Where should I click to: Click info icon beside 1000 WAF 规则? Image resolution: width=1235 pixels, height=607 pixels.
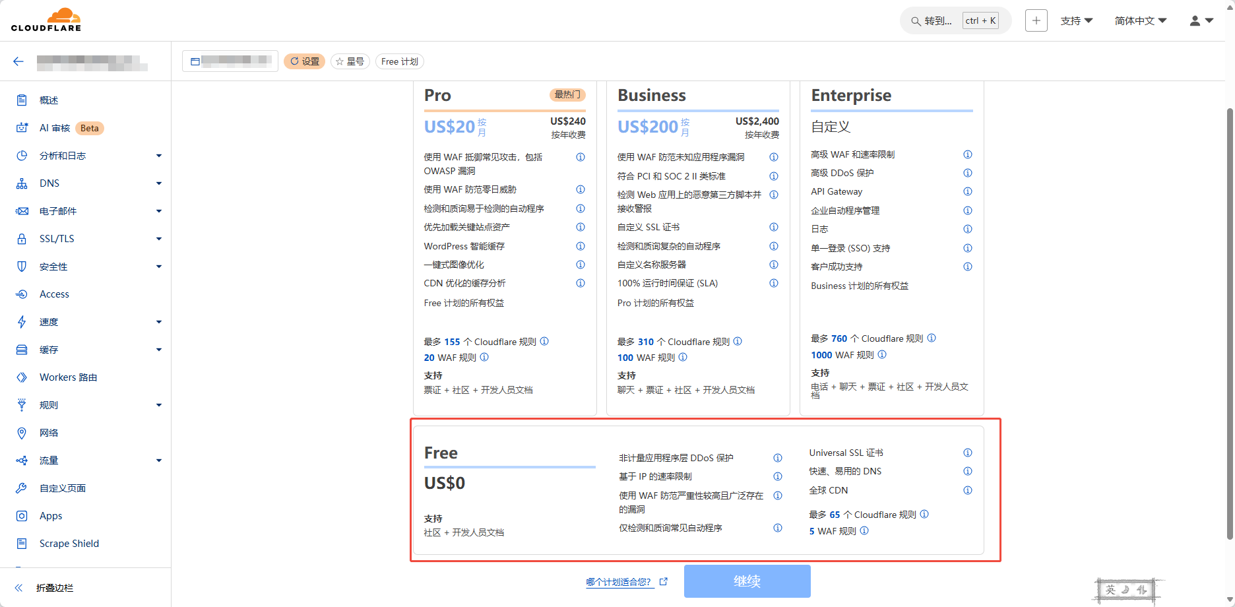click(882, 354)
